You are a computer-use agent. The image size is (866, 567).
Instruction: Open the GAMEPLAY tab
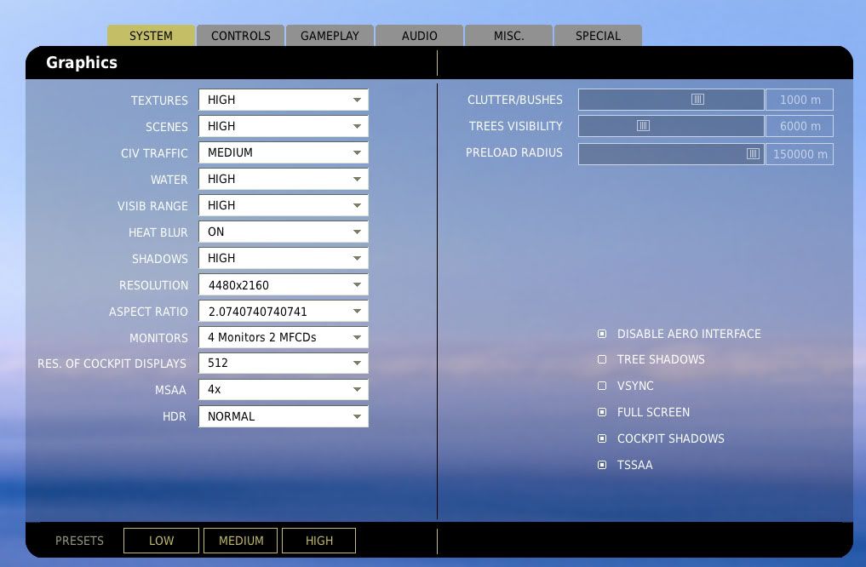coord(330,35)
